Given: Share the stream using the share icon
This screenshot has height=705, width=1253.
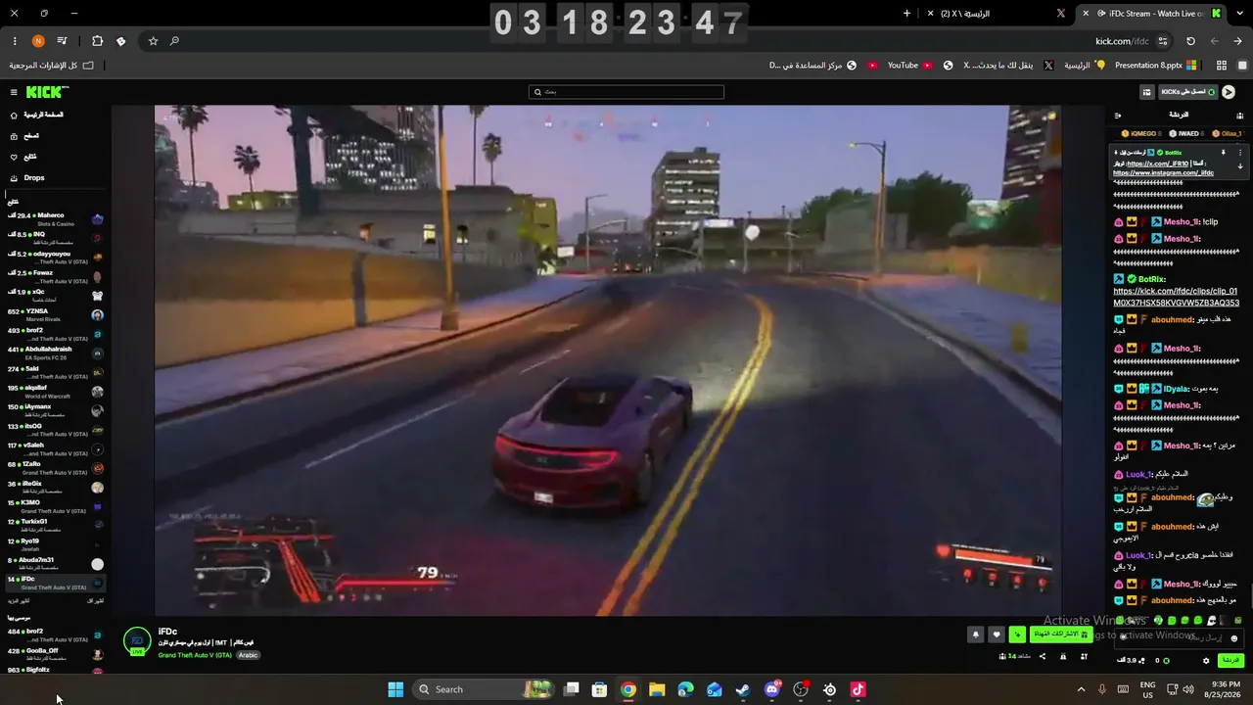Looking at the screenshot, I should (1042, 656).
